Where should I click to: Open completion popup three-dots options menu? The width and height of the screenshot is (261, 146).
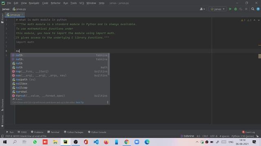pos(108,102)
